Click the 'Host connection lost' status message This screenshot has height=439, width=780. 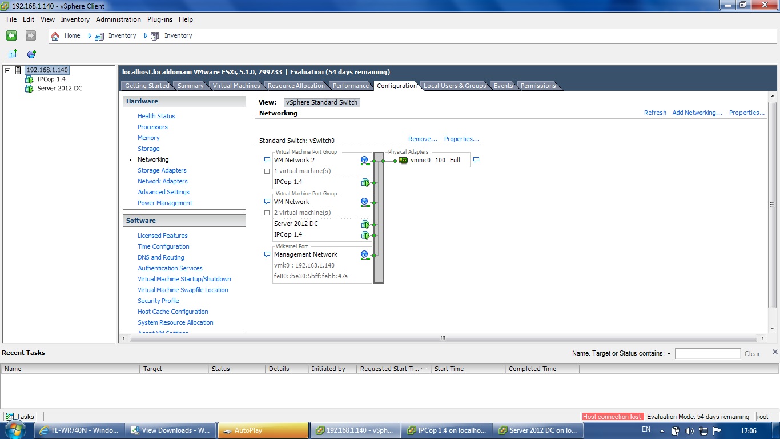coord(613,417)
